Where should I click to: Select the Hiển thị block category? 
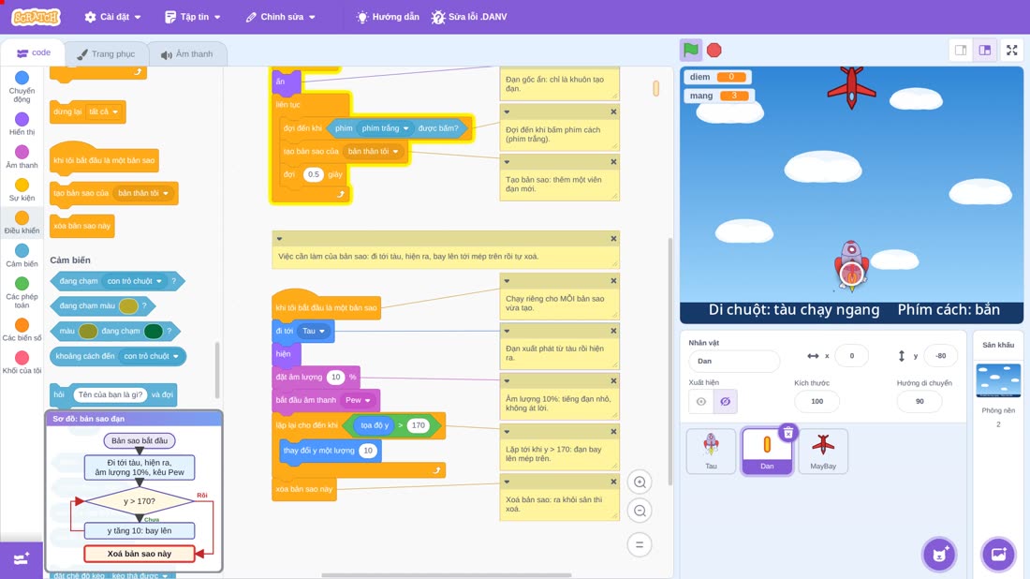point(22,125)
